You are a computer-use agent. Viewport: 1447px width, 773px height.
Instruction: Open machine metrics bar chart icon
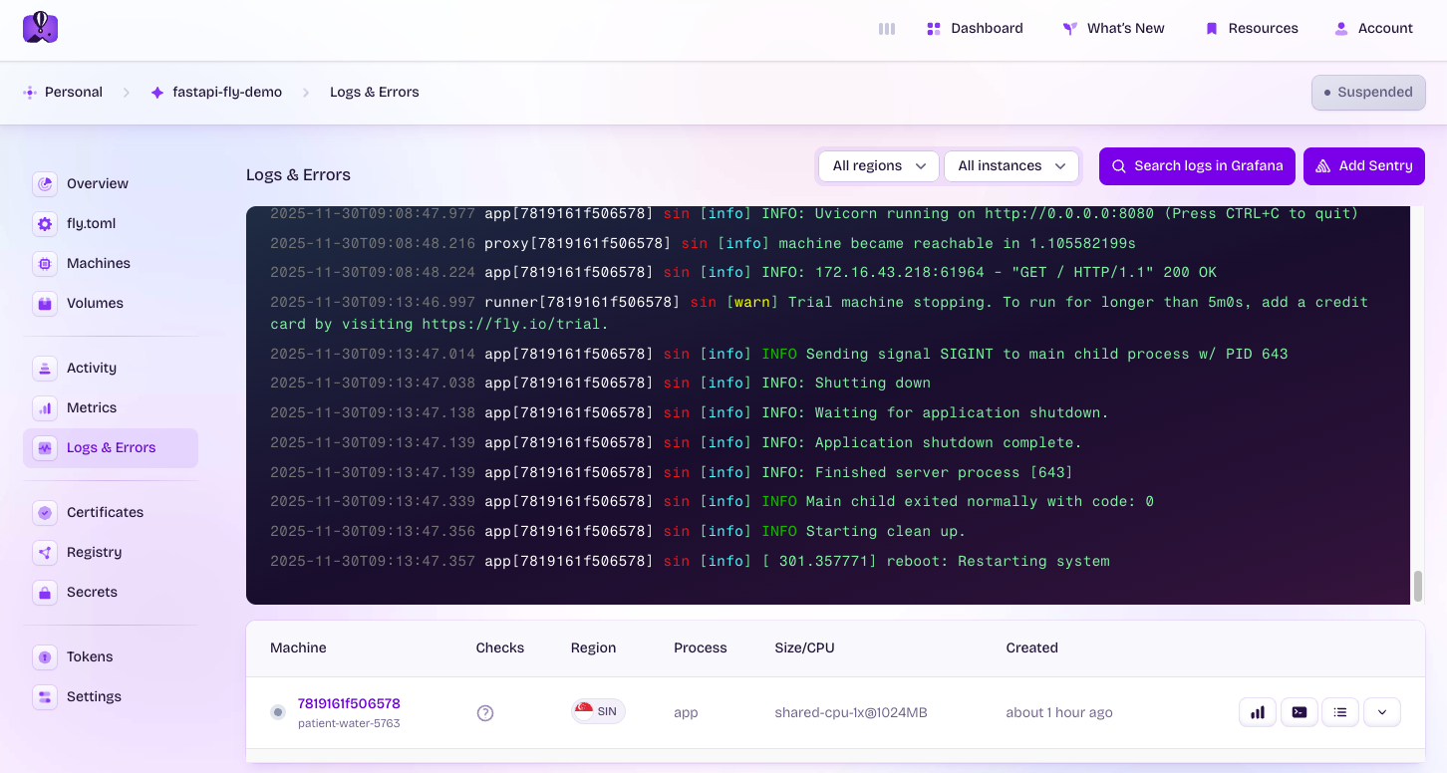click(1258, 712)
